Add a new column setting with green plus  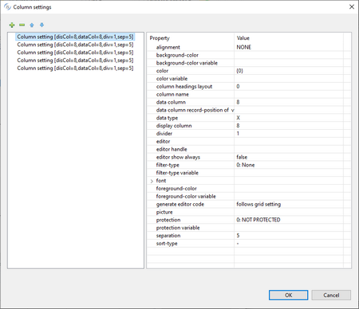12,25
